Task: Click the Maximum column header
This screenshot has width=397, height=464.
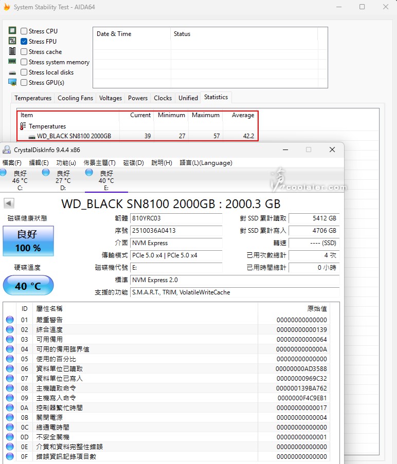Action: pos(206,115)
